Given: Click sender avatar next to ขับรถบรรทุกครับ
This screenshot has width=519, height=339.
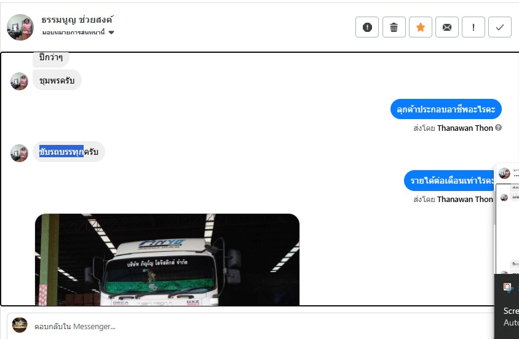Looking at the screenshot, I should tap(19, 153).
